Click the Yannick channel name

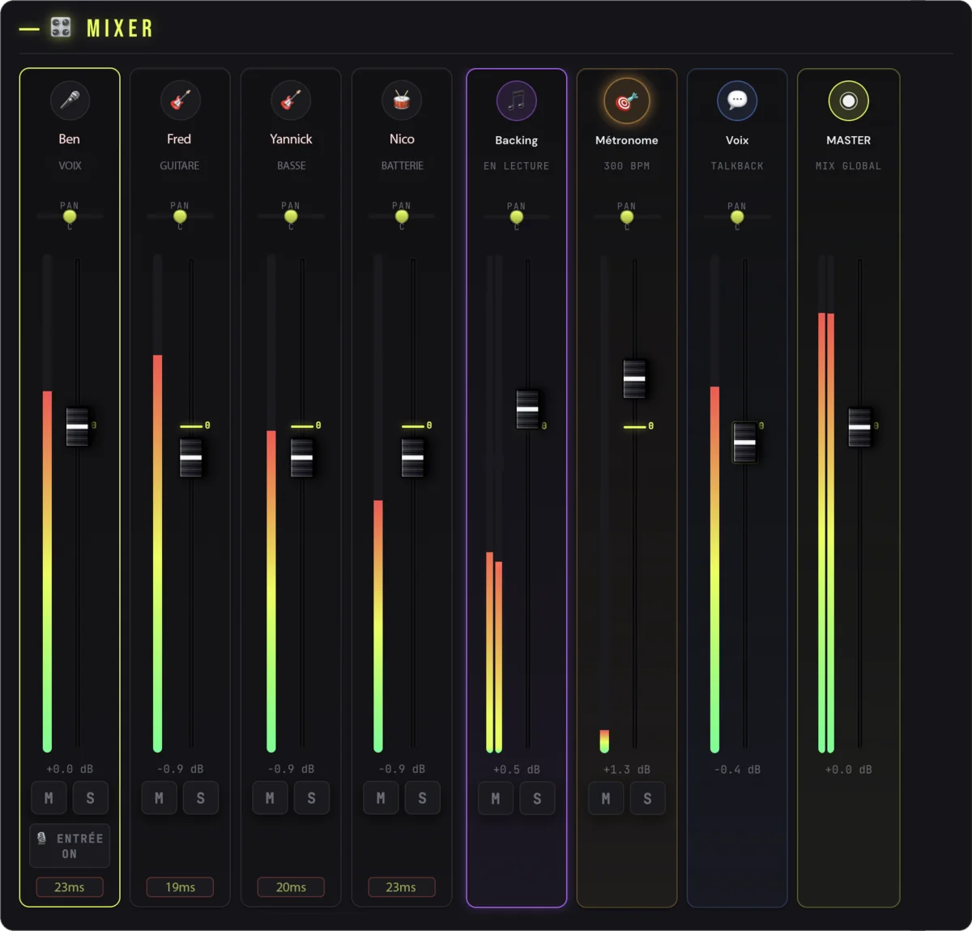click(291, 139)
